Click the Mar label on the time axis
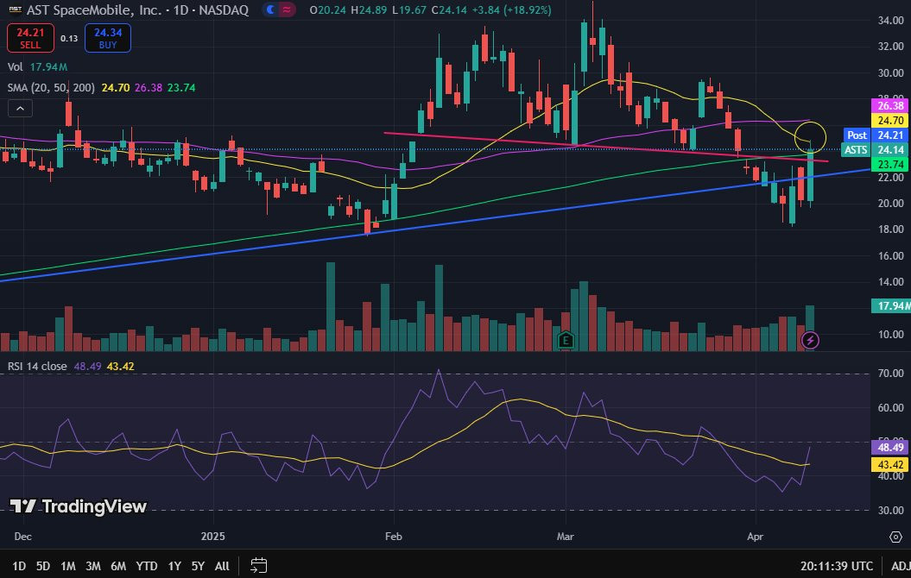The height and width of the screenshot is (578, 911). 566,537
